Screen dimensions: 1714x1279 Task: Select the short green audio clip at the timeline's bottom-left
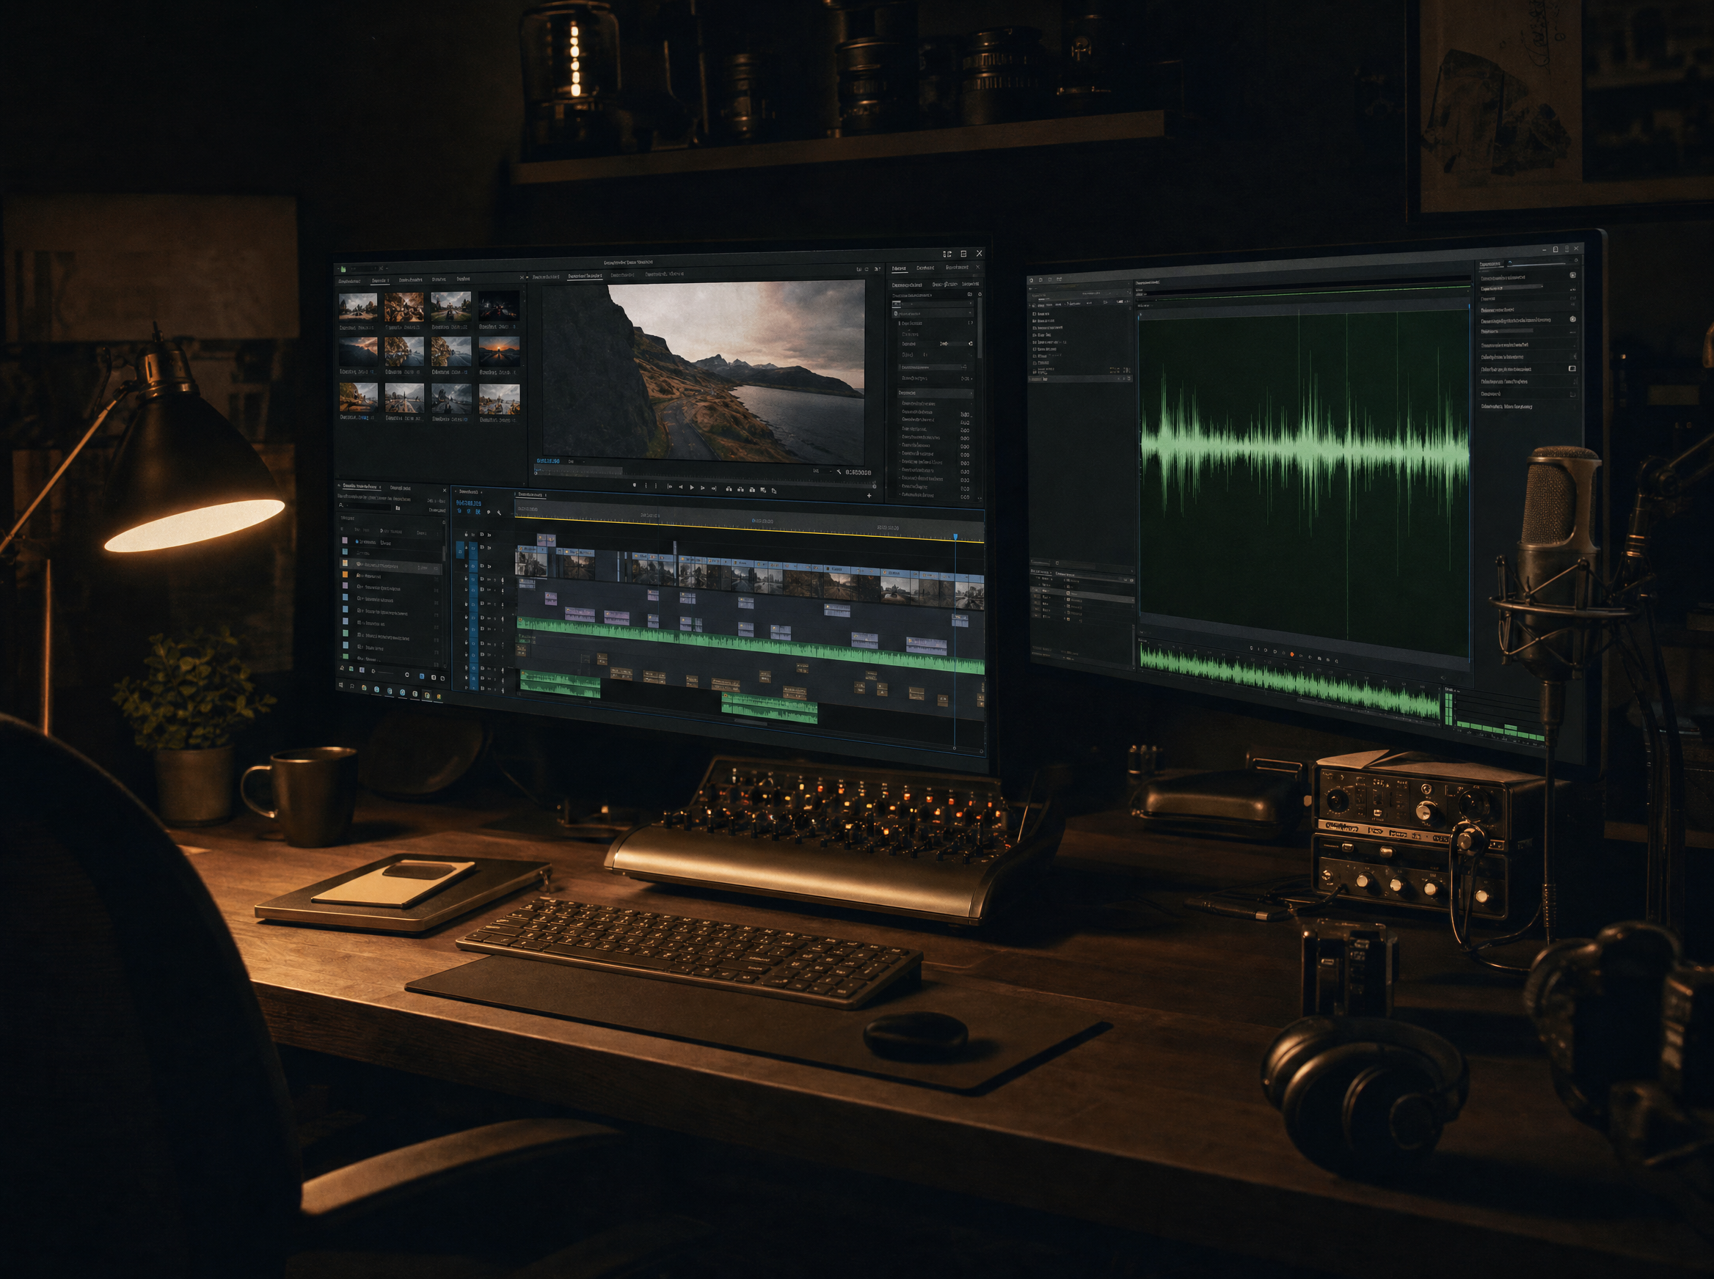click(x=561, y=684)
